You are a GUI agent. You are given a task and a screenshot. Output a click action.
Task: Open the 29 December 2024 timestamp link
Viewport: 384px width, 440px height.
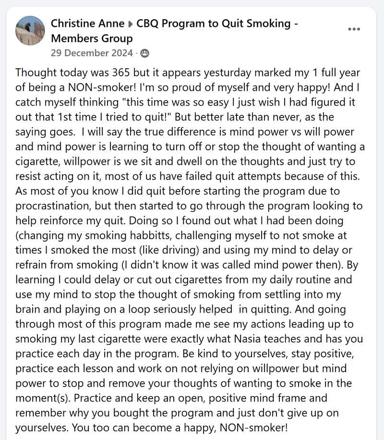[92, 53]
